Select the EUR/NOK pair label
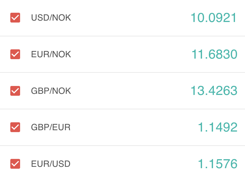 tap(51, 54)
